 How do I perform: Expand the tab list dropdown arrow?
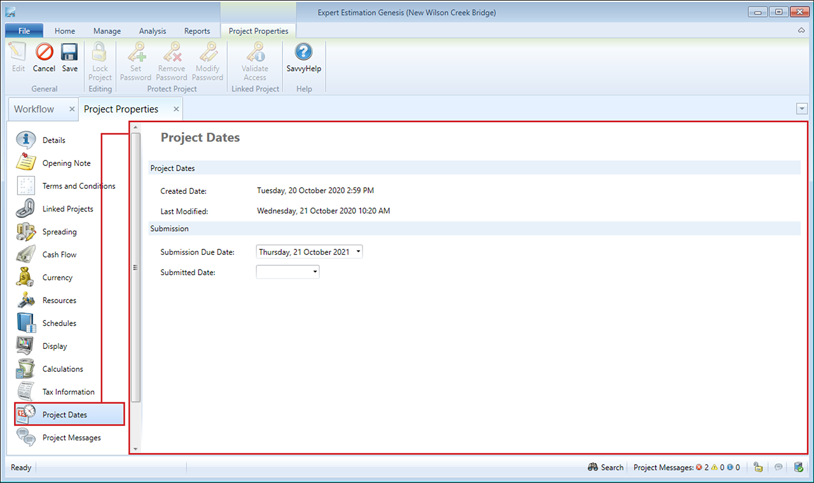coord(801,109)
